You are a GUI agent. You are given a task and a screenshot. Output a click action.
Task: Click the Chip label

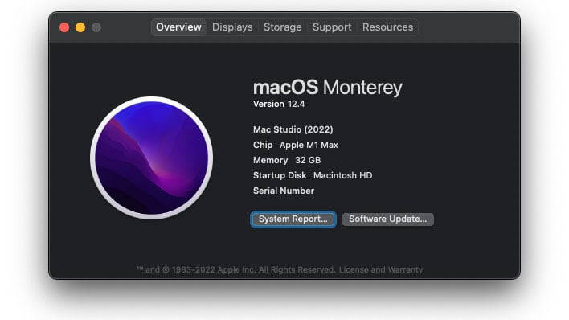263,145
